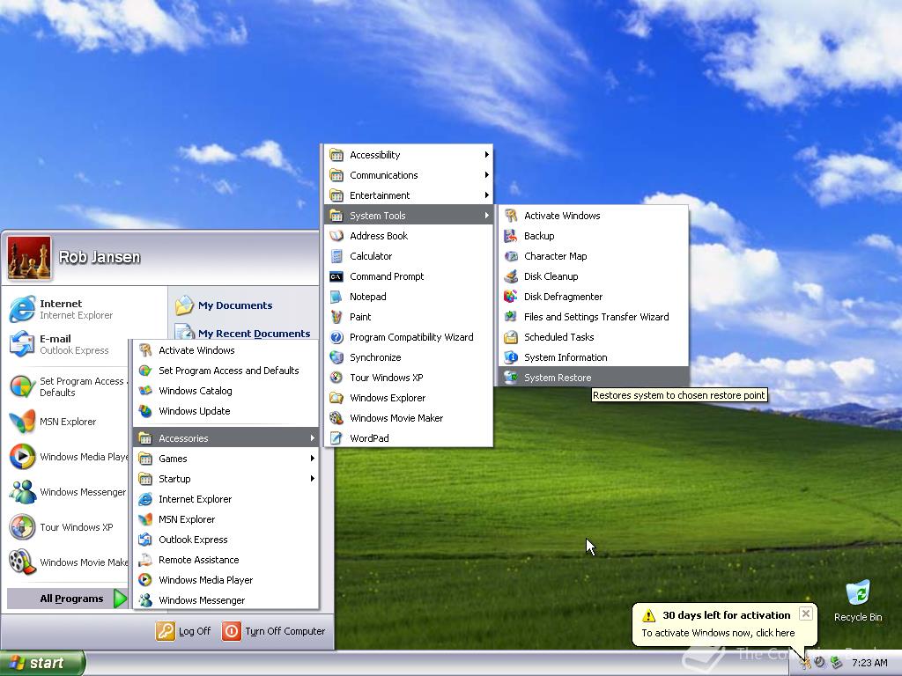Open Recycle Bin on desktop
Viewport: 902px width, 676px height.
(x=858, y=600)
